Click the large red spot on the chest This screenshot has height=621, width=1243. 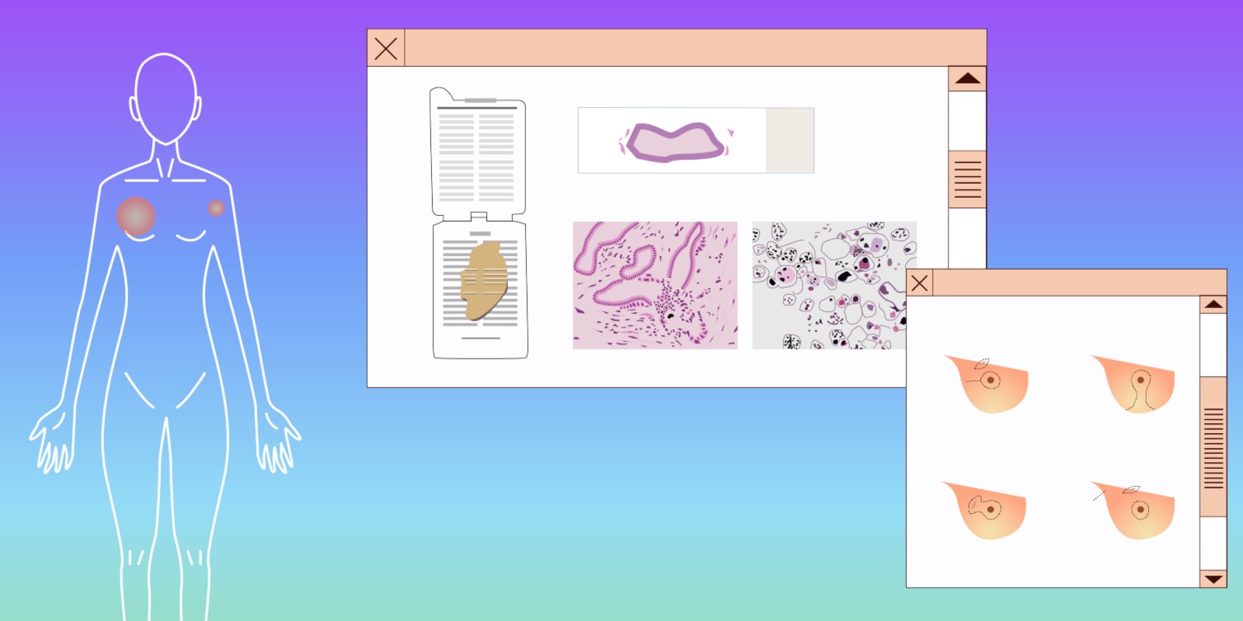[x=136, y=217]
